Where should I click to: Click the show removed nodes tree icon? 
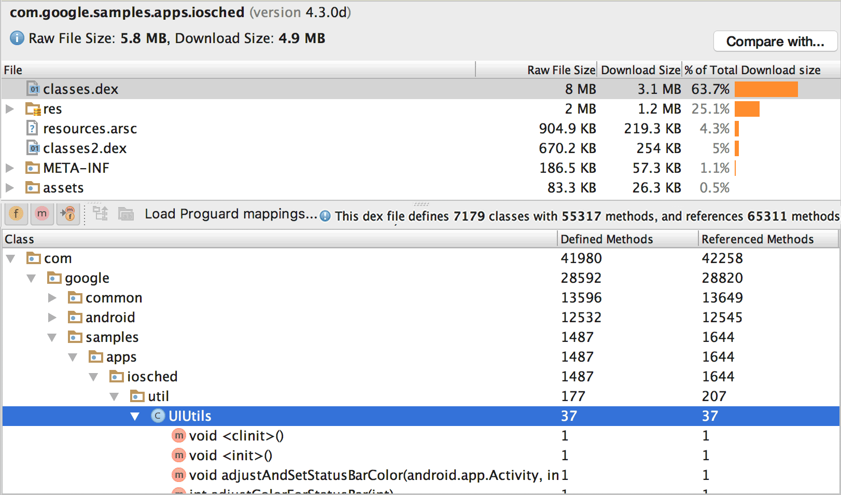(x=100, y=214)
